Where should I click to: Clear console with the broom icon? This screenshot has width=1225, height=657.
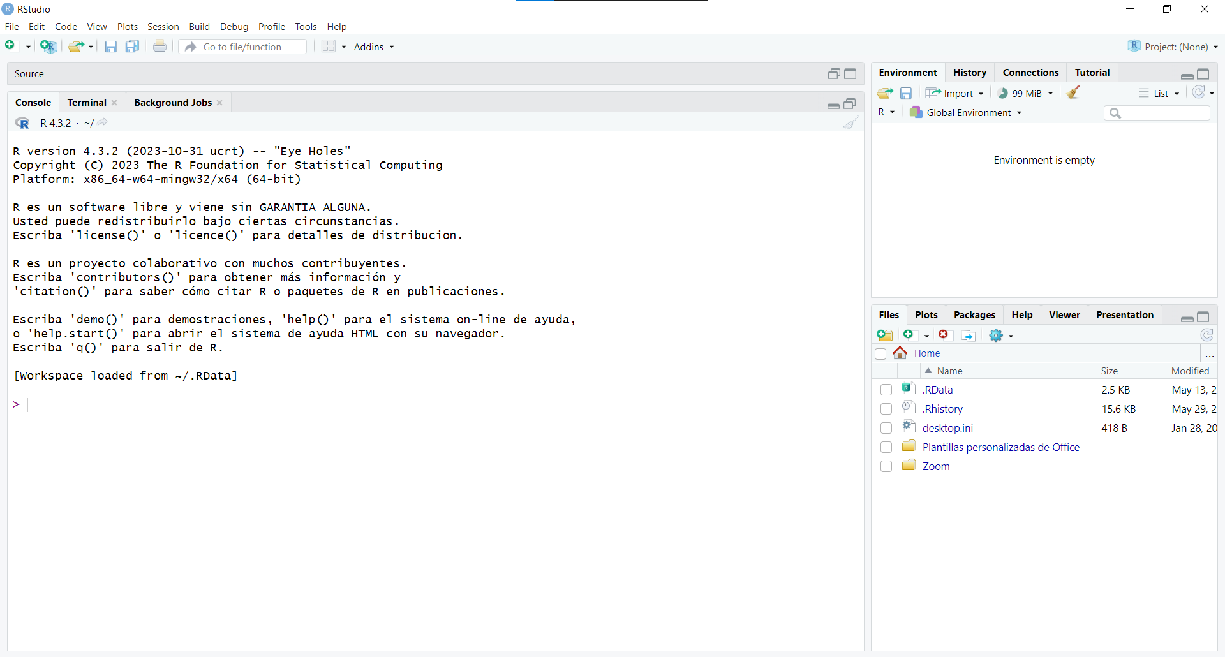(x=850, y=123)
